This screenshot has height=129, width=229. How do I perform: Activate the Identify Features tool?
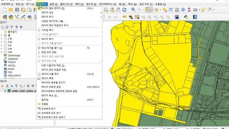[133, 10]
